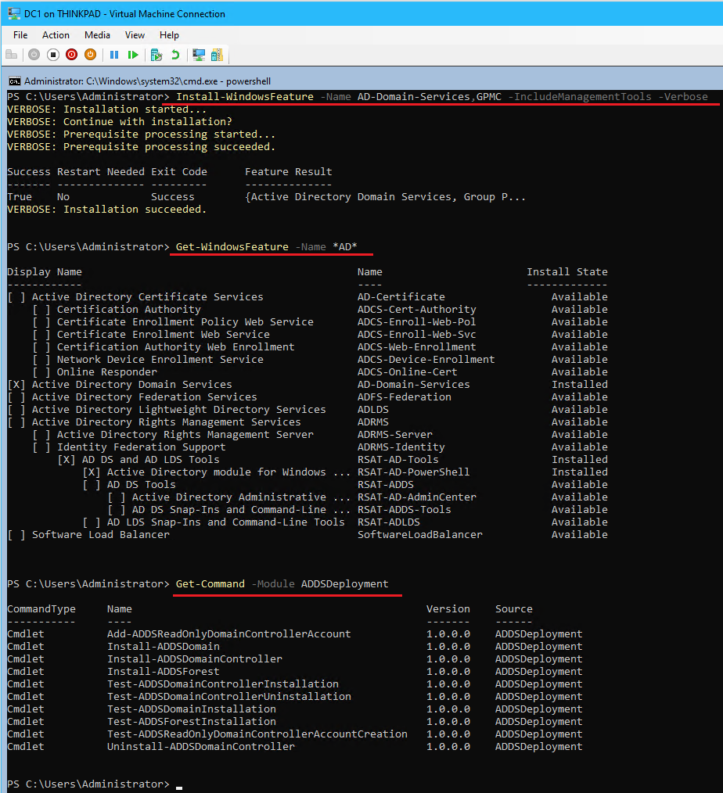Click the ADCS-Enroll-Web-Pol feature name
The width and height of the screenshot is (723, 793).
tap(417, 322)
